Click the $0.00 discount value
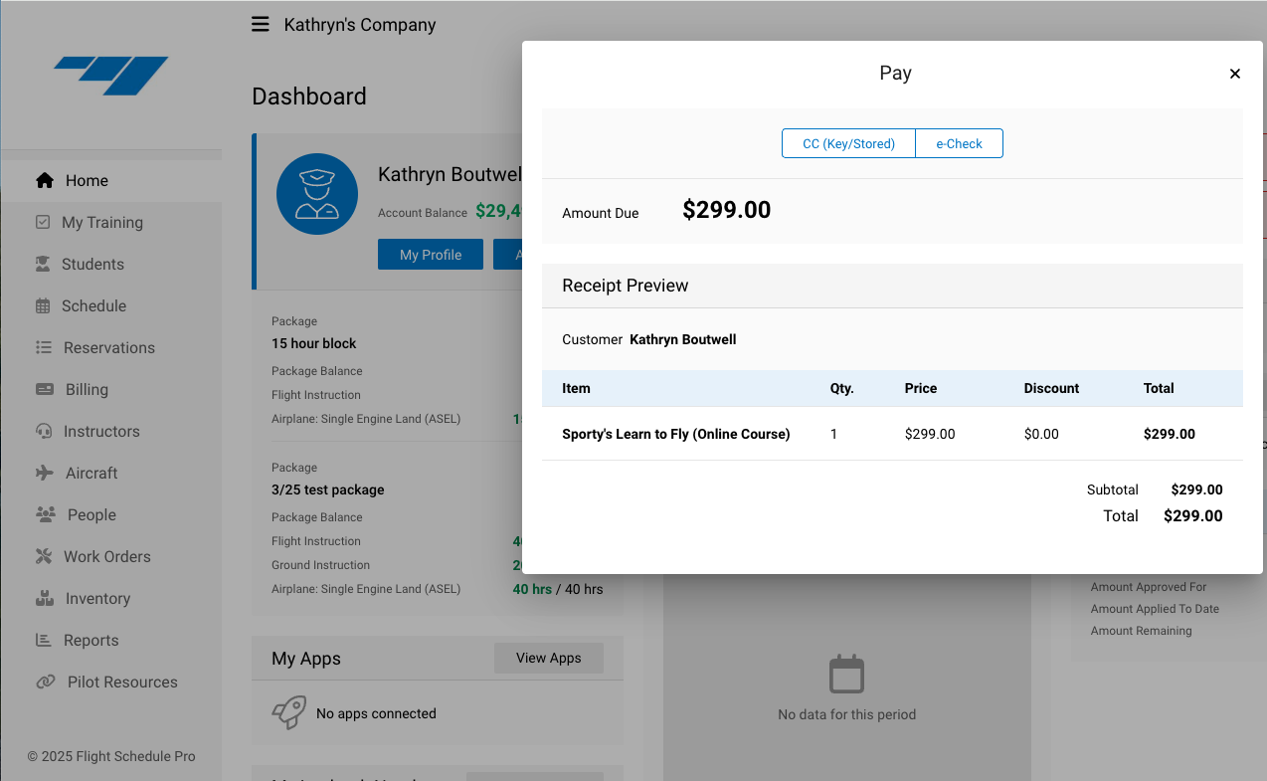The height and width of the screenshot is (781, 1267). point(1041,434)
